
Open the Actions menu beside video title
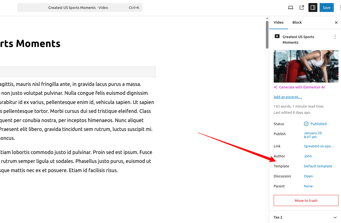335,37
